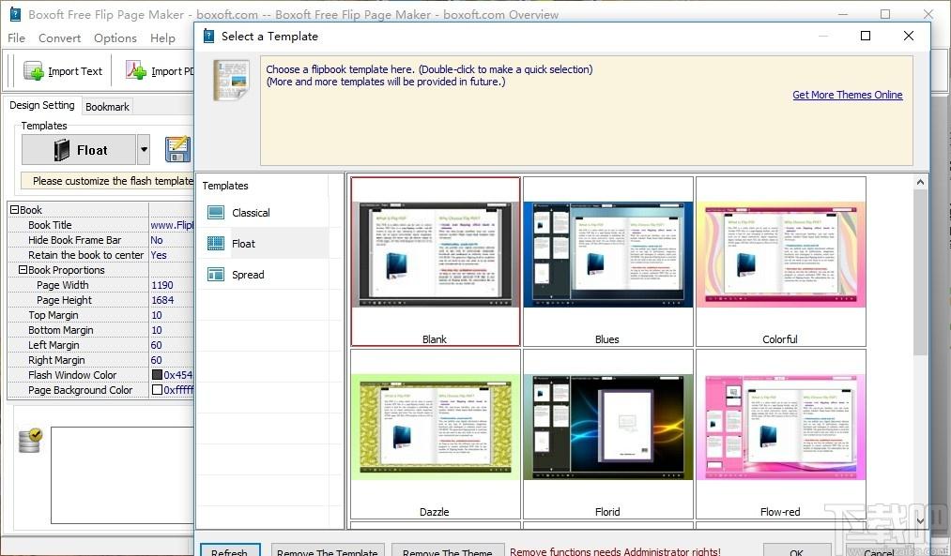Open the Options menu

click(x=115, y=38)
